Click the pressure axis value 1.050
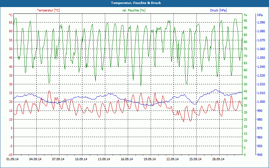Viewport: 269px width, 168px height. 261,58
